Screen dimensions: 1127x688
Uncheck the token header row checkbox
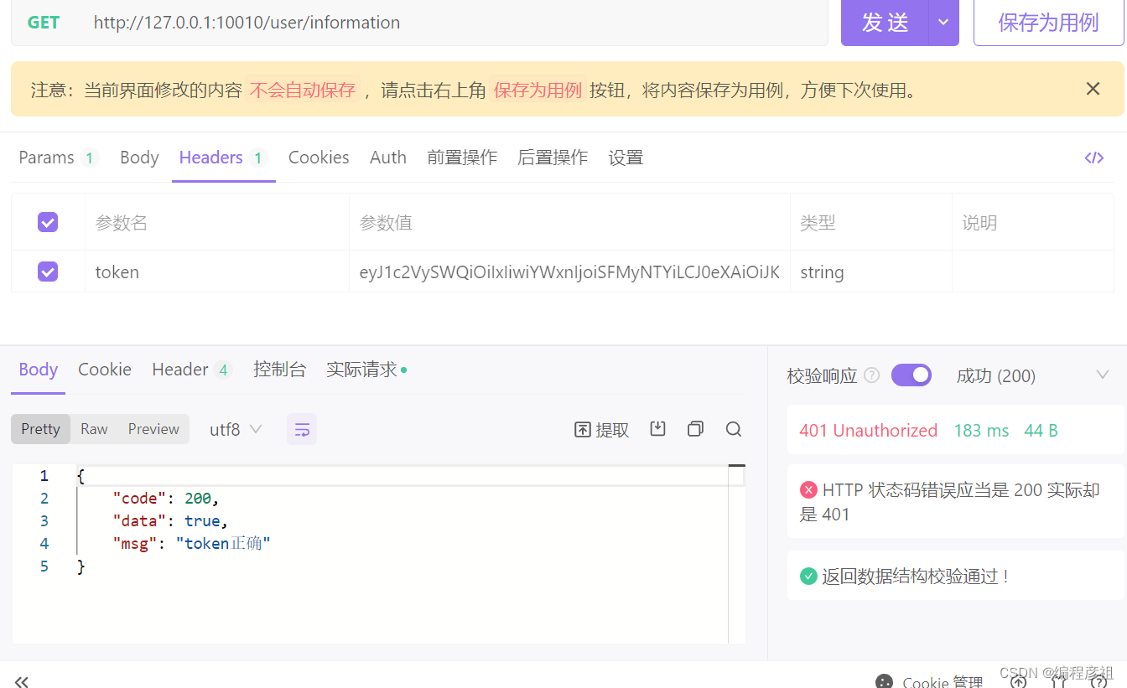pyautogui.click(x=48, y=272)
